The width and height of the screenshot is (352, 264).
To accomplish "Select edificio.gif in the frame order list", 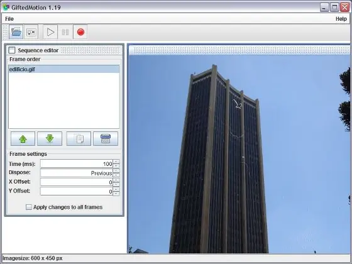I will 64,69.
